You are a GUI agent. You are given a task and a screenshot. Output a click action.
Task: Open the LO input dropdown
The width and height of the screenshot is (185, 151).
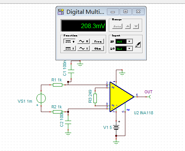tap(129, 48)
